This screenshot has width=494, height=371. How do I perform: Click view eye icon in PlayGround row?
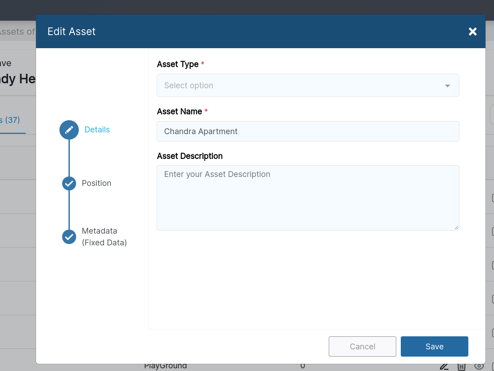pyautogui.click(x=479, y=366)
